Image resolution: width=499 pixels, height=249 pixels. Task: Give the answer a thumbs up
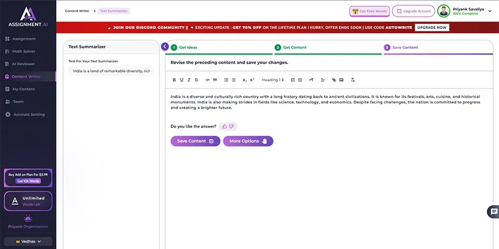[x=225, y=126]
